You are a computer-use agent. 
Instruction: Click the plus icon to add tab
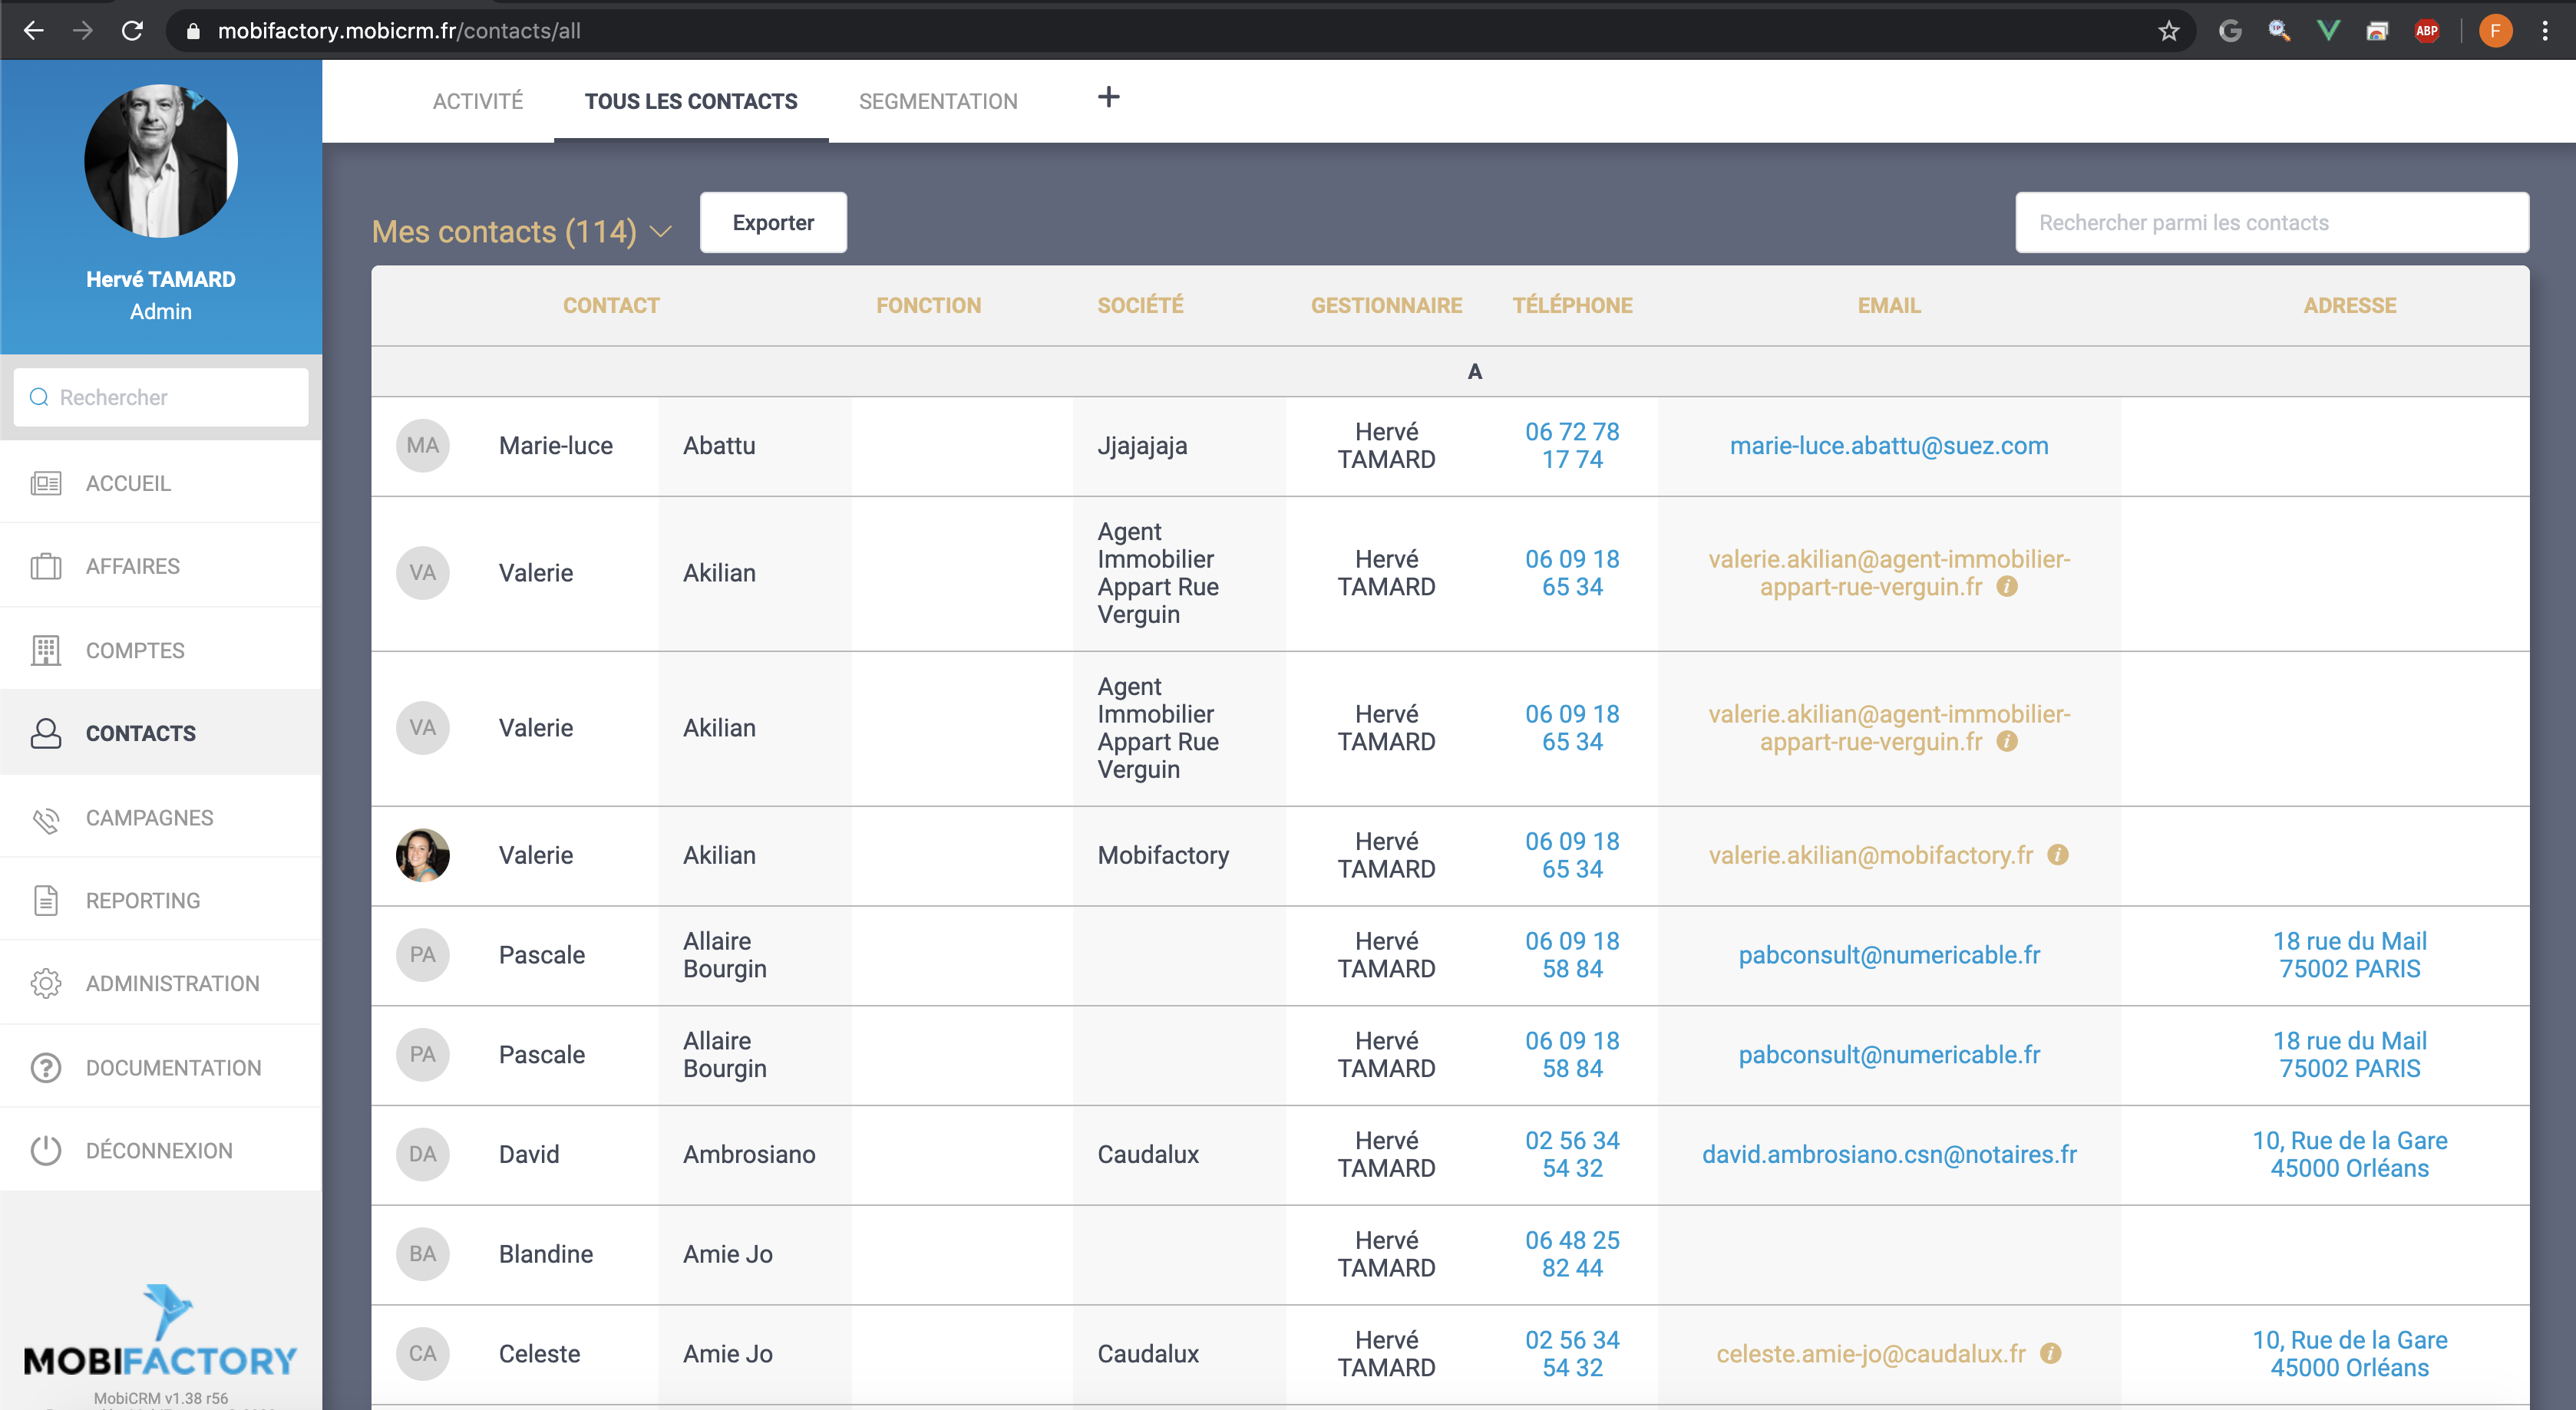click(1108, 98)
